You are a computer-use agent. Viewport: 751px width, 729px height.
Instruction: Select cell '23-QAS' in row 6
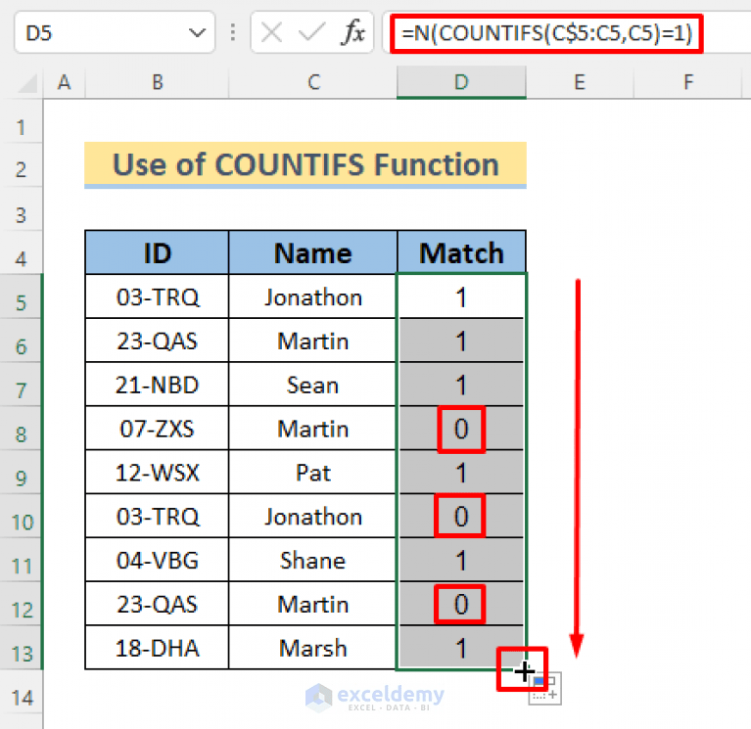(157, 341)
